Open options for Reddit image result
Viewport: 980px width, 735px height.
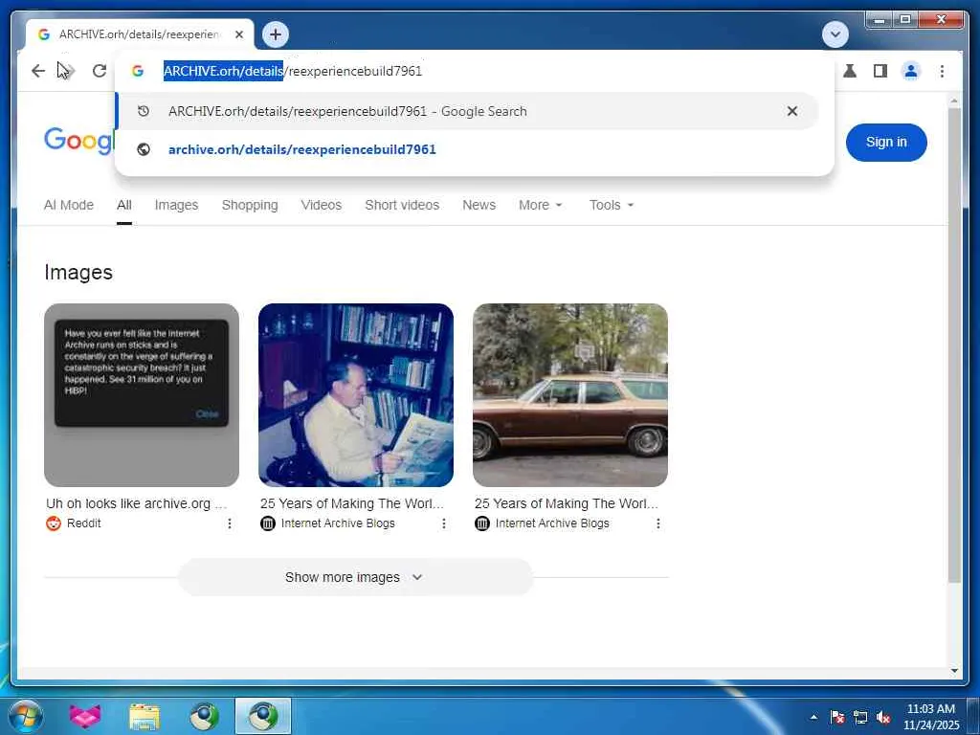[230, 523]
